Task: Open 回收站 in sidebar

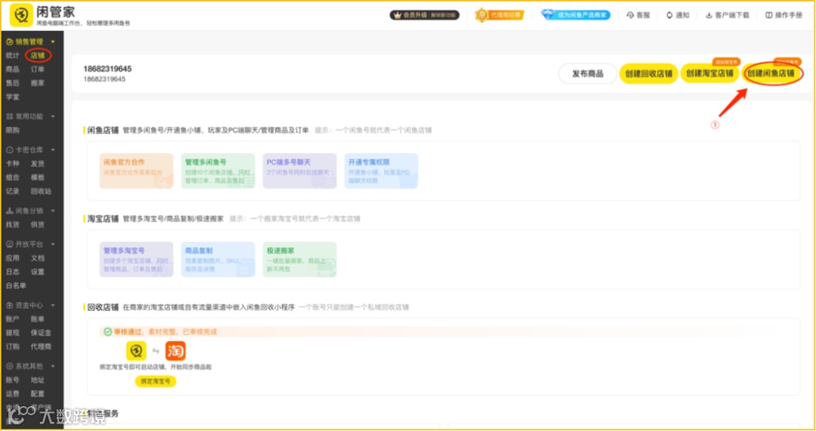Action: coord(41,191)
